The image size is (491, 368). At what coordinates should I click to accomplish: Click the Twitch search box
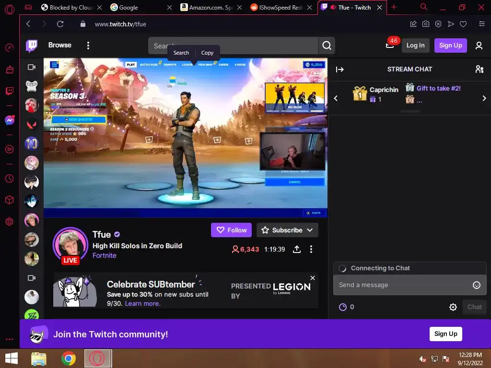click(x=234, y=46)
